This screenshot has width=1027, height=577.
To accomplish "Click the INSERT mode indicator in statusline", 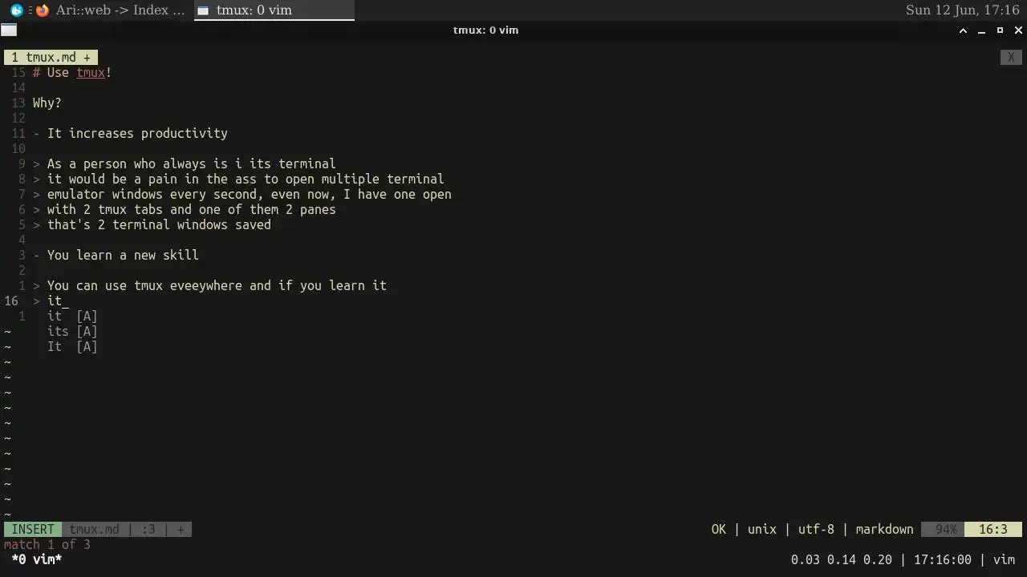I will click(32, 530).
